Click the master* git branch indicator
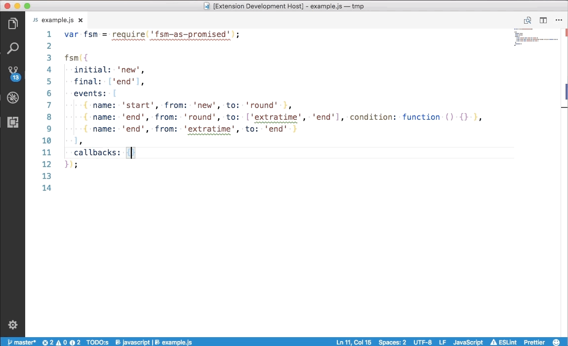This screenshot has width=568, height=346. [22, 342]
